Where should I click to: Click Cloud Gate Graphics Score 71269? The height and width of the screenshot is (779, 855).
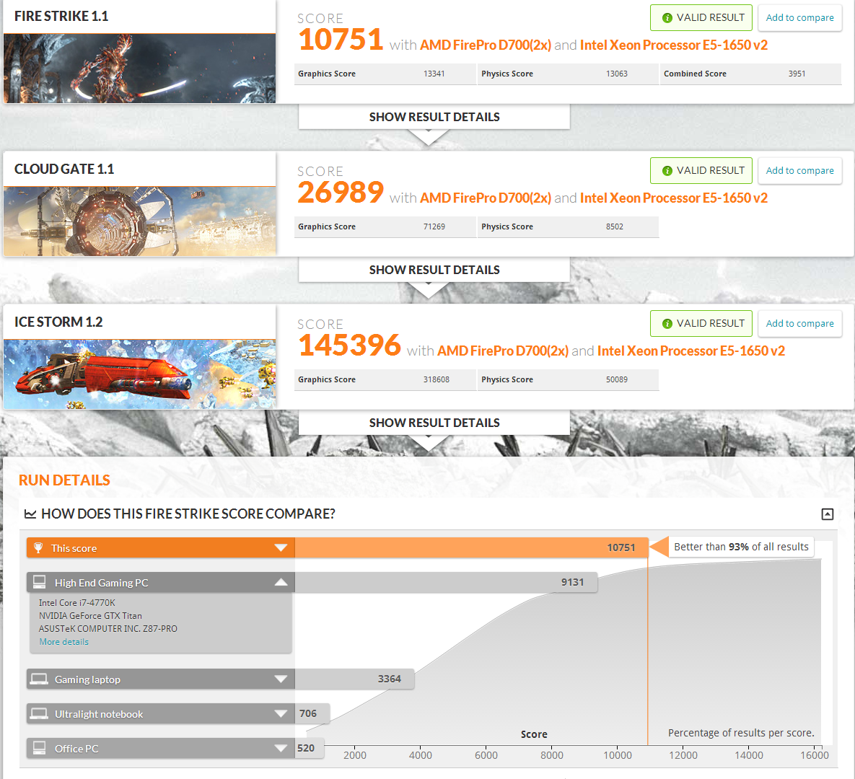(x=385, y=226)
